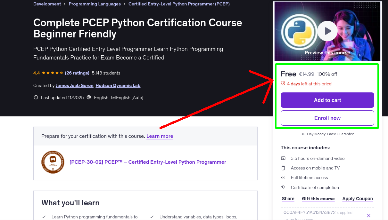Click the globe icon next to English

(x=88, y=97)
